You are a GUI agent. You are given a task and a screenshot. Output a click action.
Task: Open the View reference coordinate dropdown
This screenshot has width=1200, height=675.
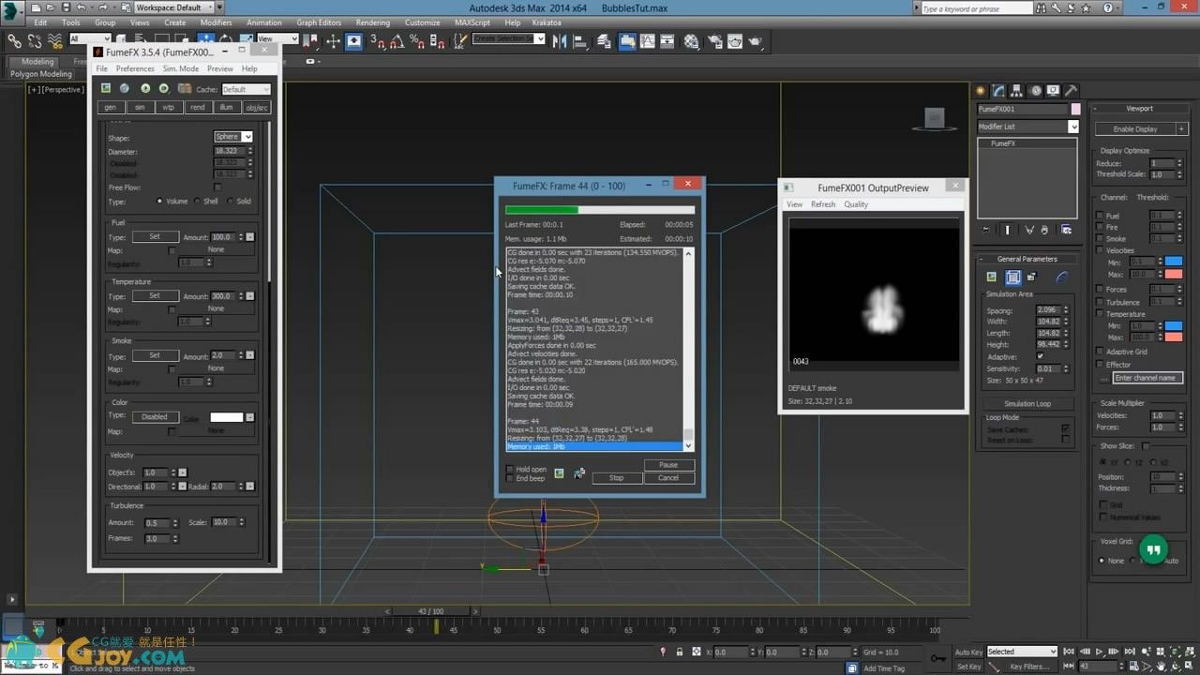tap(277, 39)
